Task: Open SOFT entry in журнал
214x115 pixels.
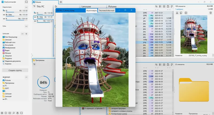Action: (x=6, y=89)
